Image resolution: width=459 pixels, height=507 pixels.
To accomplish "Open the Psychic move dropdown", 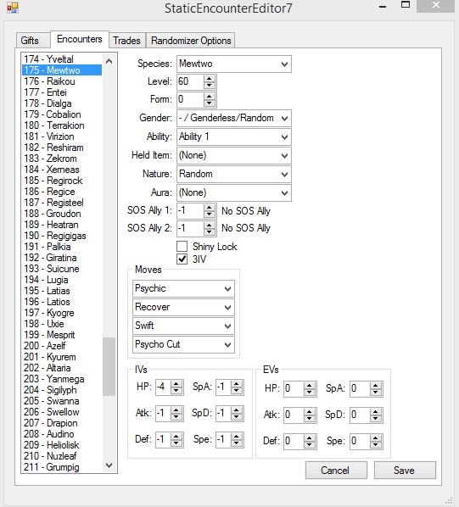I will pos(183,288).
